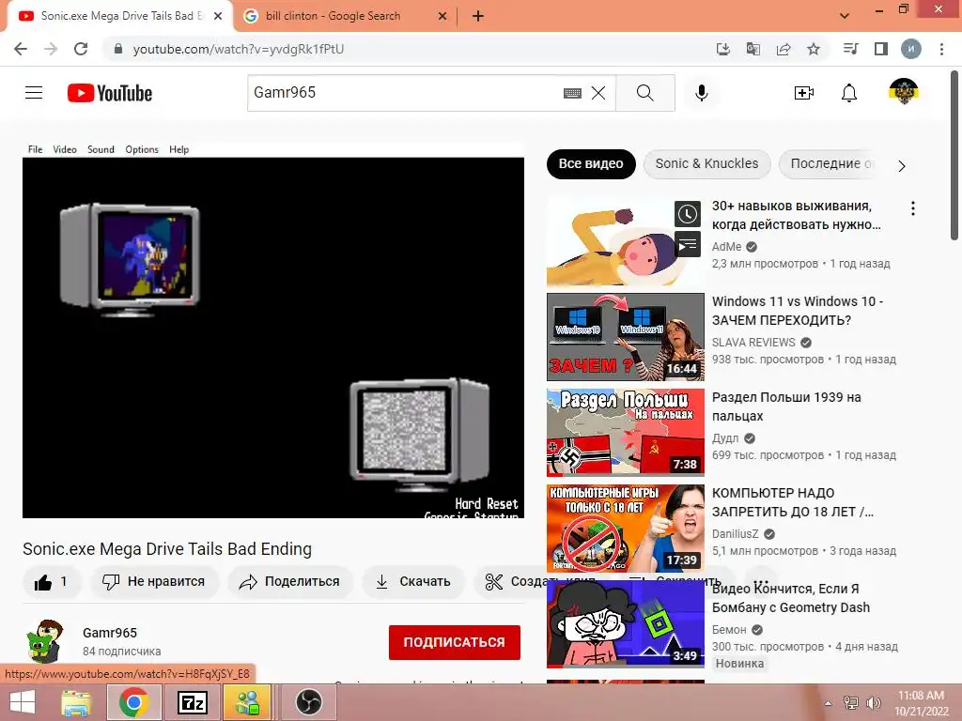Add 30+ навыков video to queue
The height and width of the screenshot is (721, 962).
(x=687, y=245)
